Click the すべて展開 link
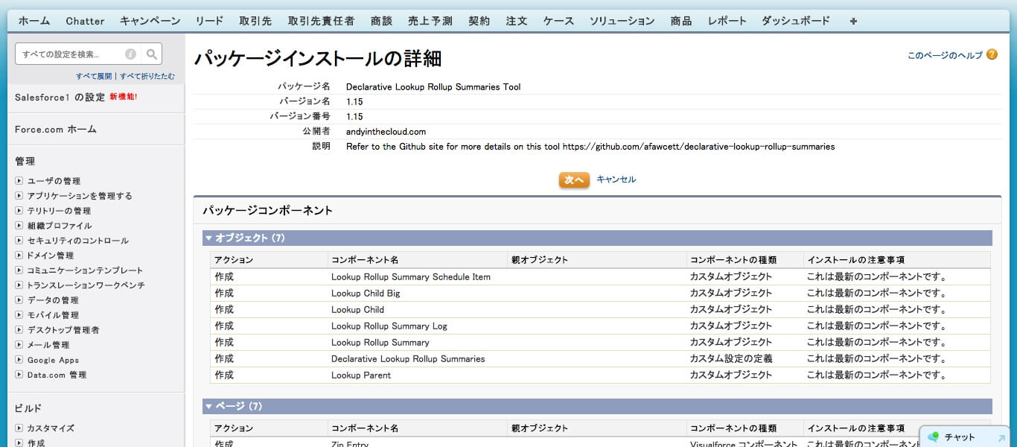1017x447 pixels. coord(94,76)
